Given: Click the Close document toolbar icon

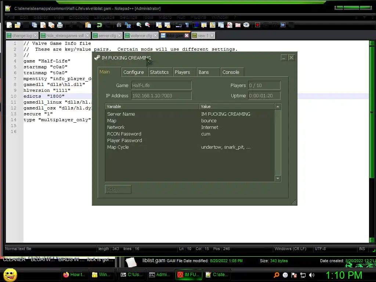Looking at the screenshot, I should point(43,25).
